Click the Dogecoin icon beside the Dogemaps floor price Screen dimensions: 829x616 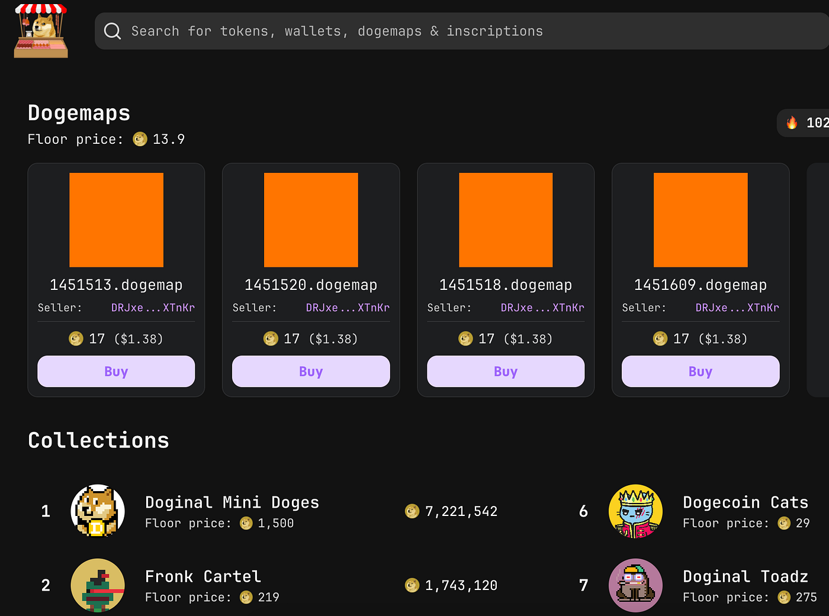click(x=140, y=139)
